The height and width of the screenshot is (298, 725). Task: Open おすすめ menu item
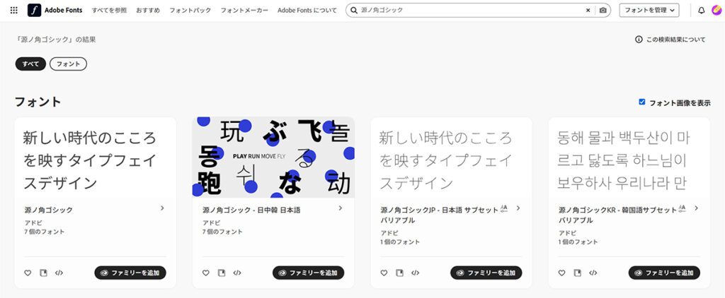(x=148, y=10)
